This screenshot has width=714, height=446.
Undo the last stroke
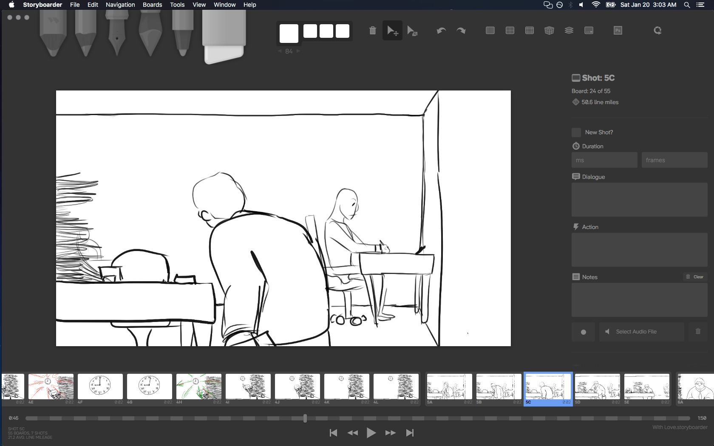point(441,31)
